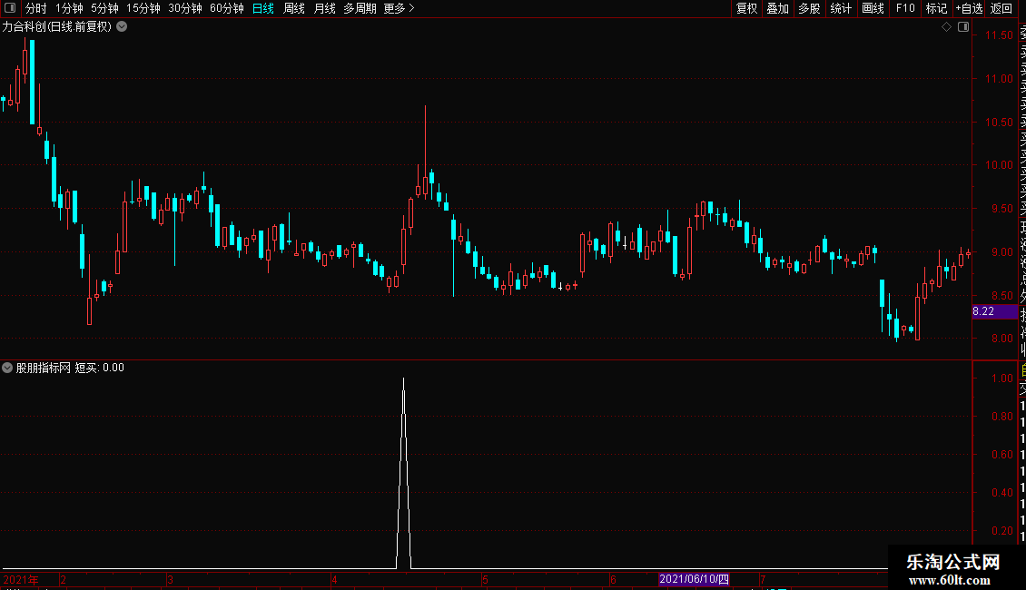Click the 11.50 price axis label
Image resolution: width=1026 pixels, height=590 pixels.
click(999, 35)
